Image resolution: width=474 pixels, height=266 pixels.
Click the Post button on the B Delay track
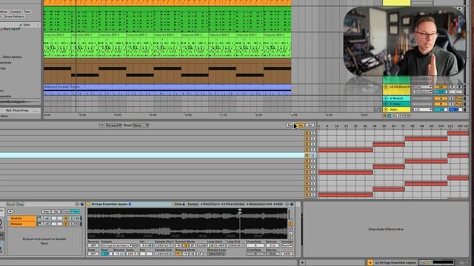[459, 103]
